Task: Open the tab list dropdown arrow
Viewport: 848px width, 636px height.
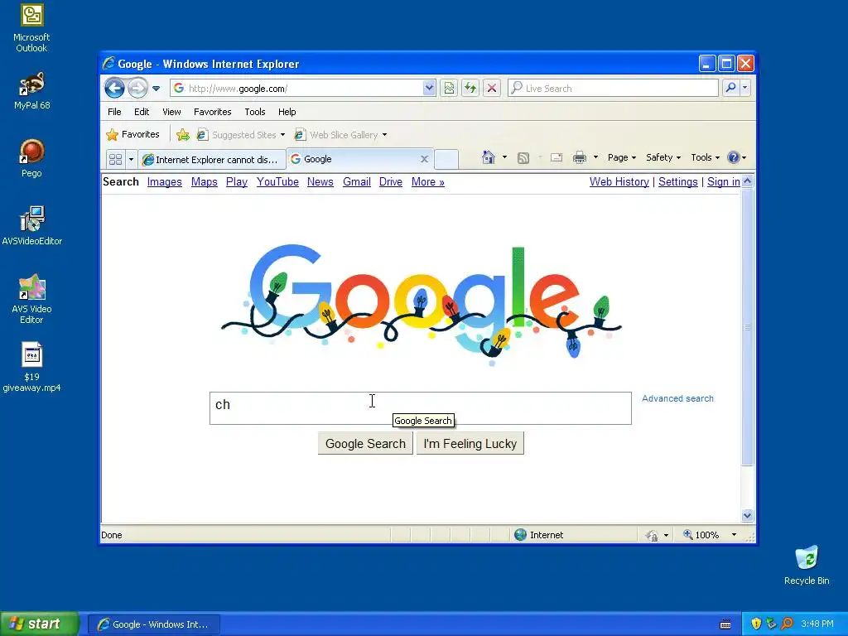Action: point(131,159)
